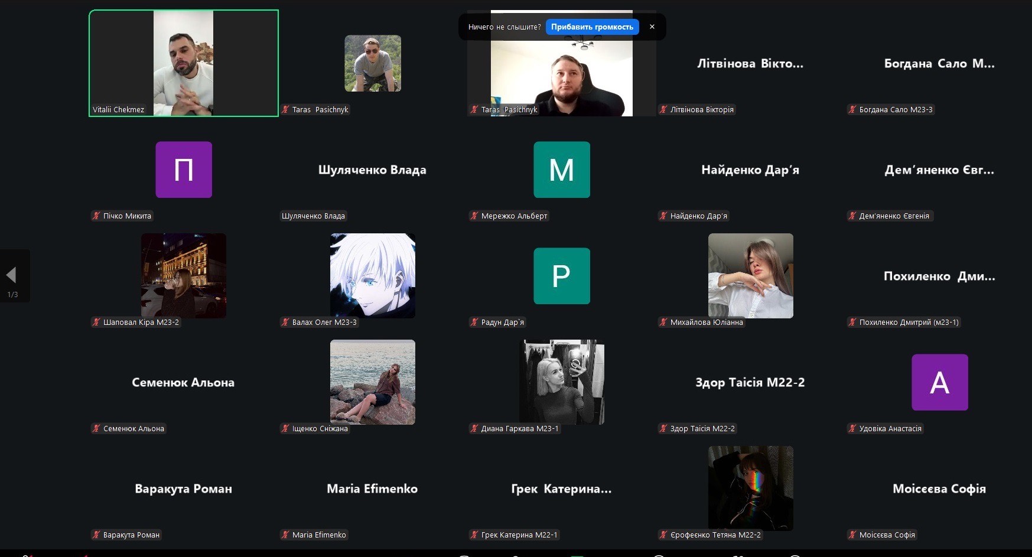The height and width of the screenshot is (557, 1032).
Task: Click the teal M avatar icon
Action: coord(561,170)
